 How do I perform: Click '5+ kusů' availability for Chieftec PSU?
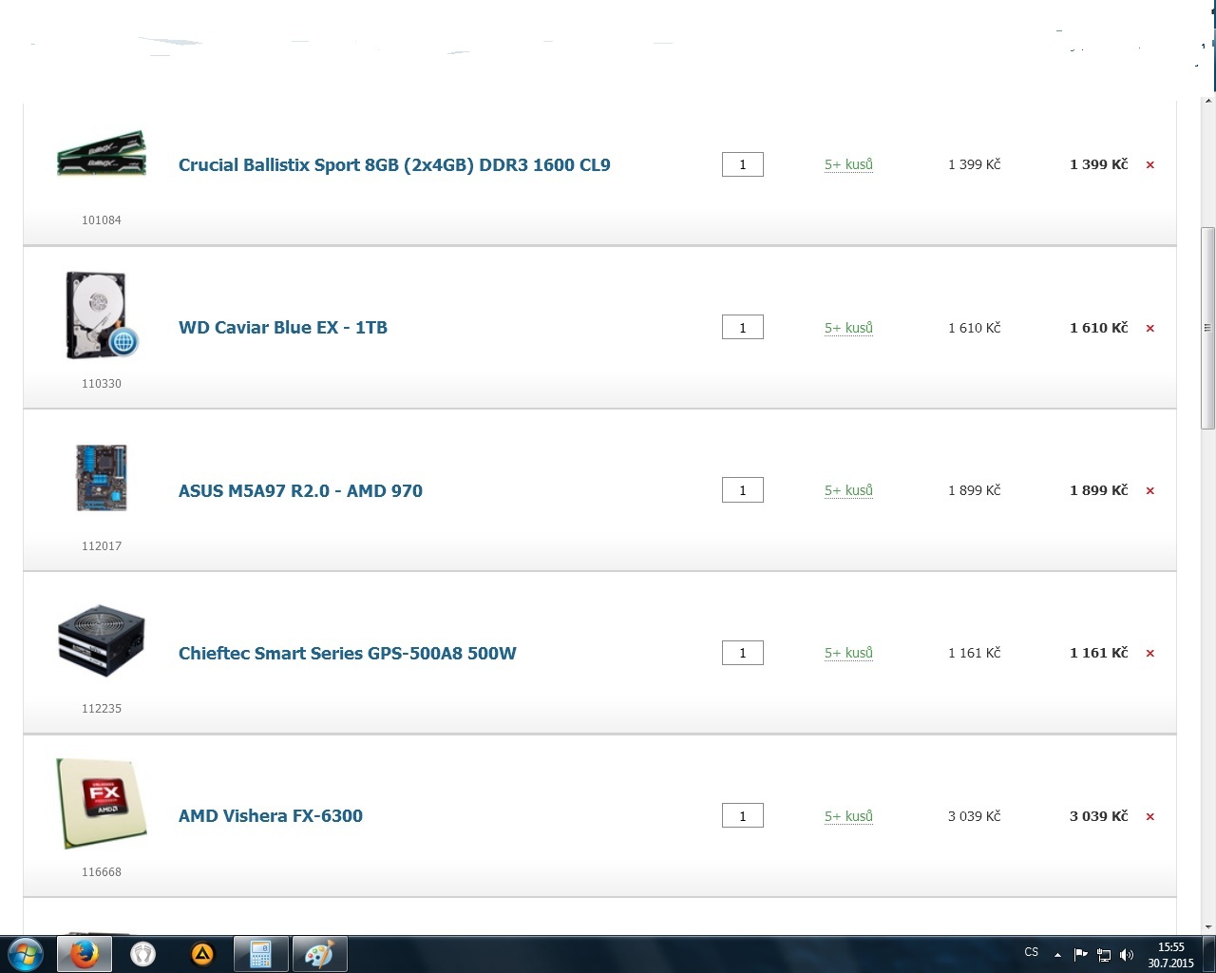click(848, 653)
